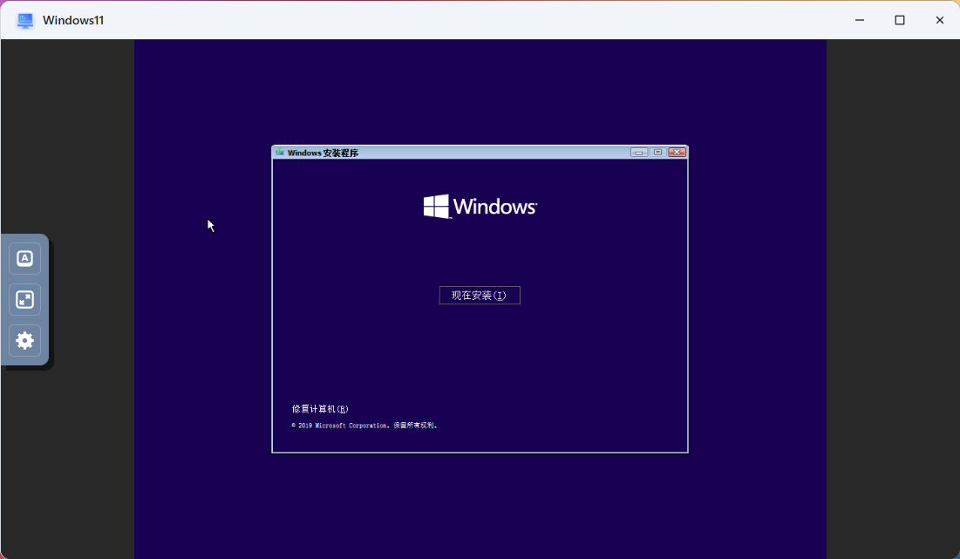Click the 2019 Microsoft Corporation copyright text

tap(364, 426)
